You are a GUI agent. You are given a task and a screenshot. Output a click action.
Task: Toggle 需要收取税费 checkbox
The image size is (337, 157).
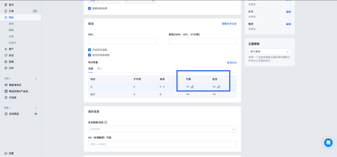90,9
